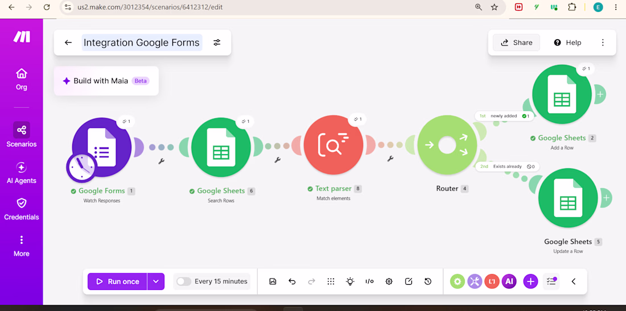Go back with the arrow beside scenario title
Screen dimensions: 626x311
click(68, 43)
